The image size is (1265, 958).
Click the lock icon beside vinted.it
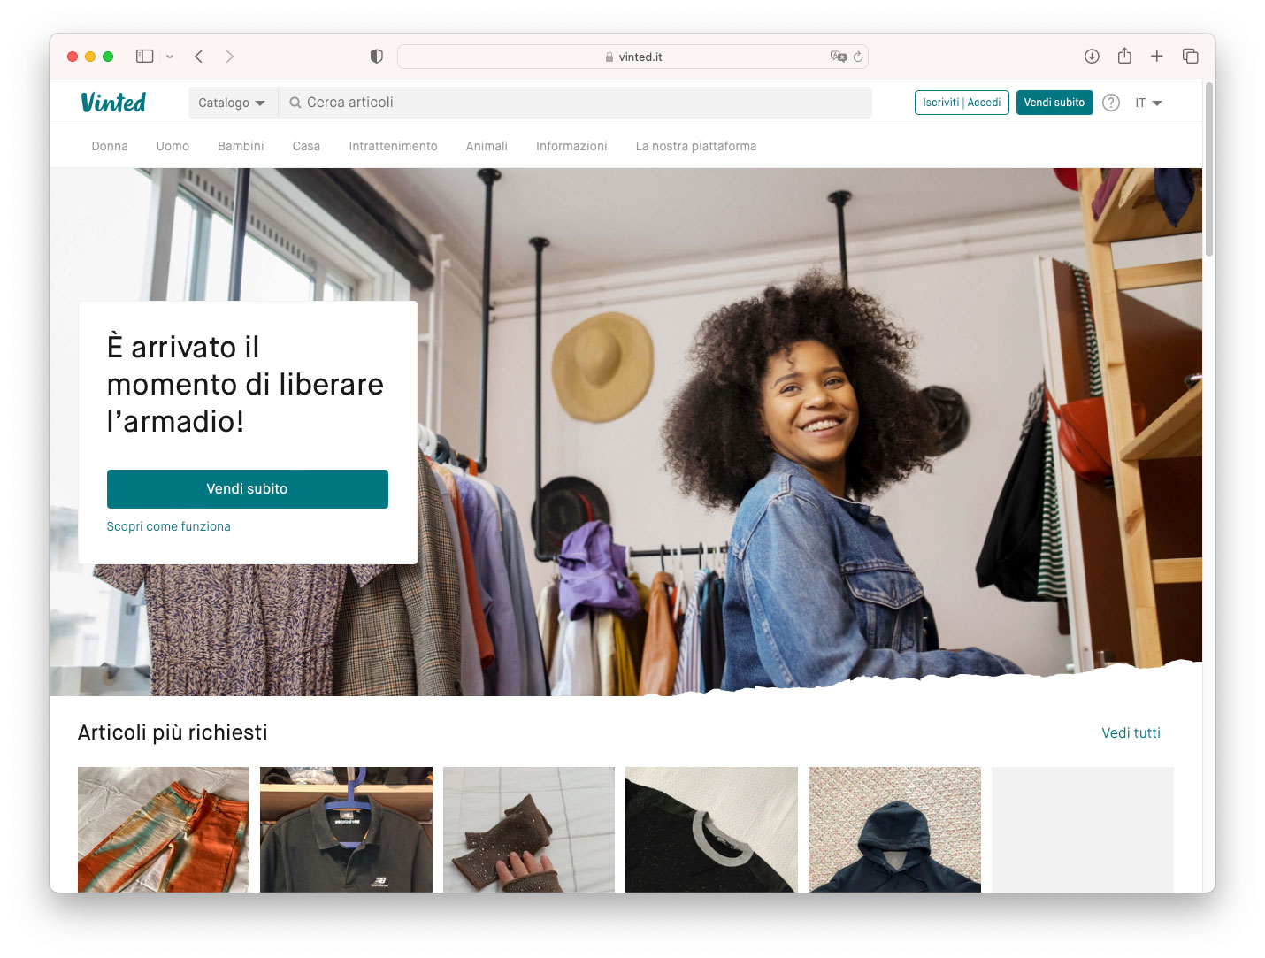pyautogui.click(x=609, y=57)
